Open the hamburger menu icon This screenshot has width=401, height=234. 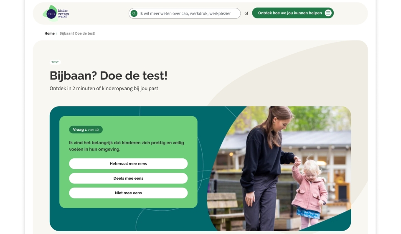(328, 13)
